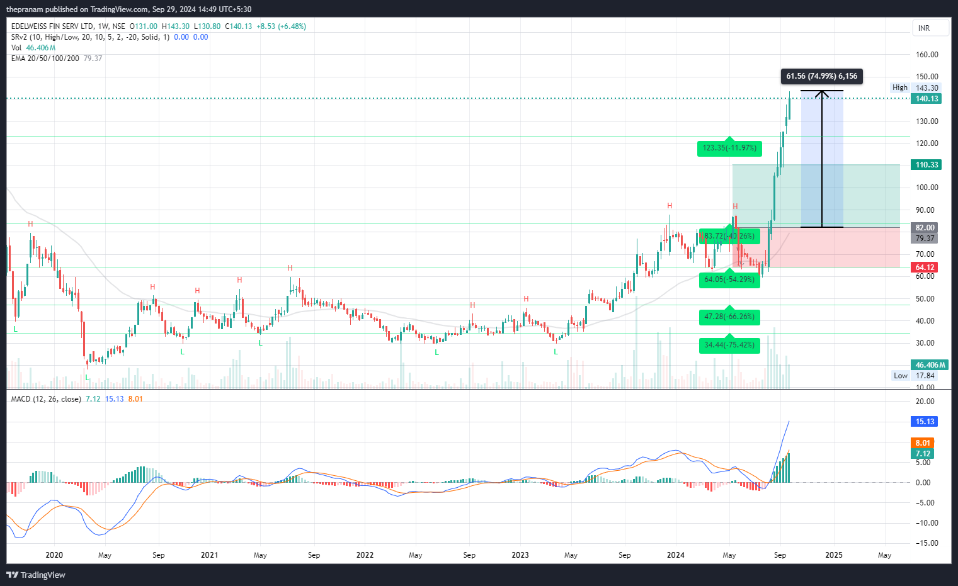Click the -15.00 MACD scale label

[x=927, y=543]
